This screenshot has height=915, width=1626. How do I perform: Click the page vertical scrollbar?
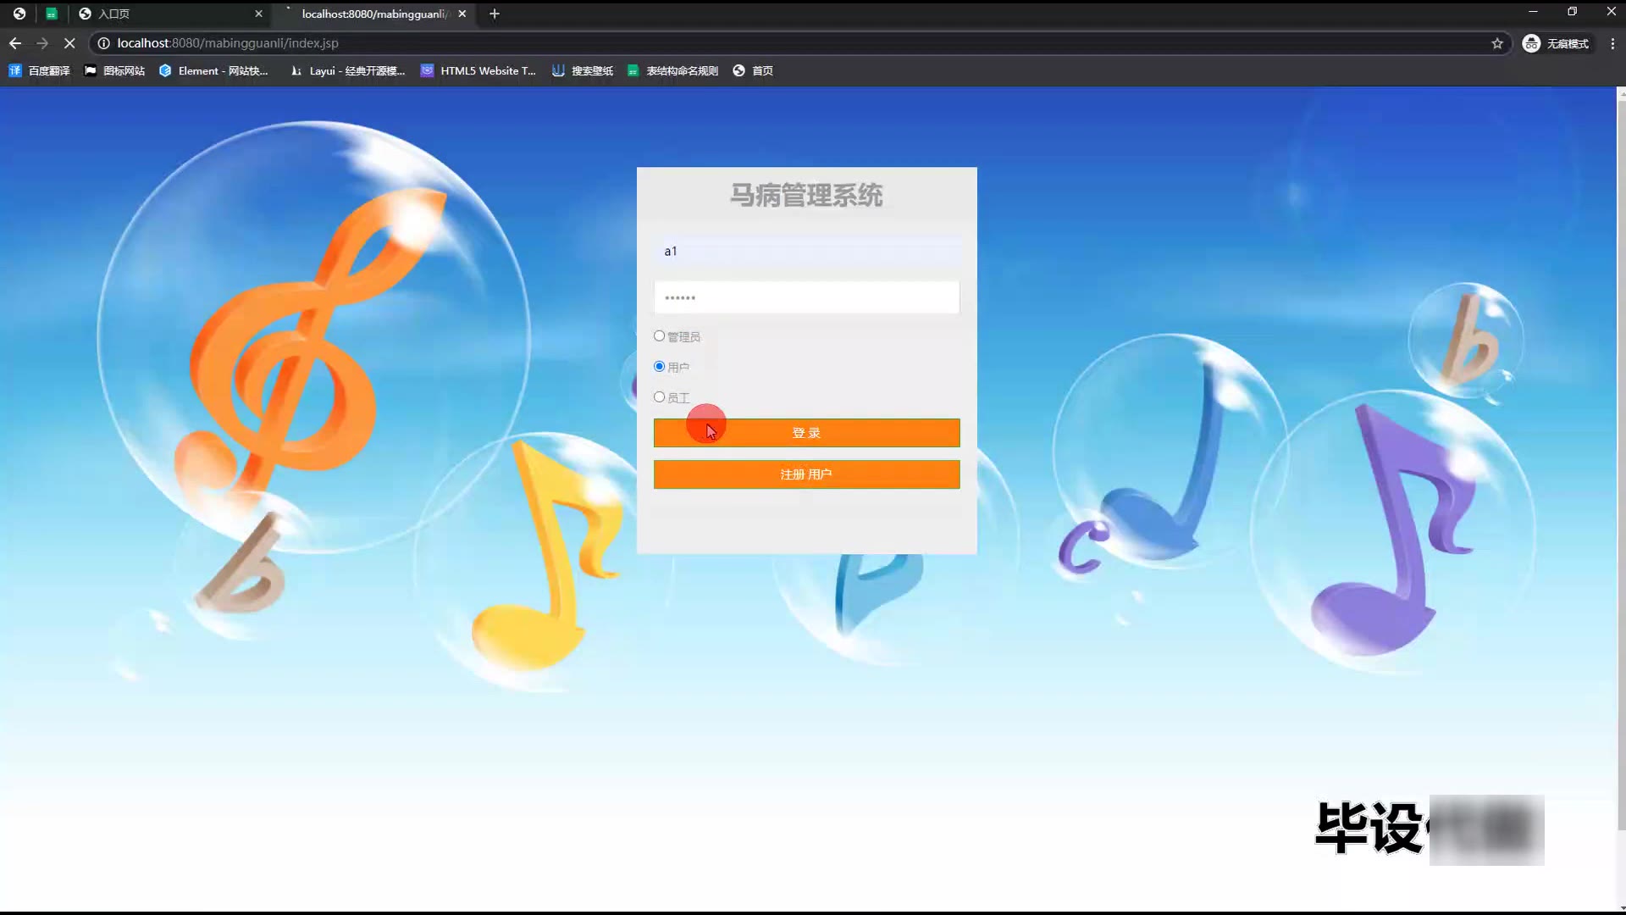point(1620,457)
